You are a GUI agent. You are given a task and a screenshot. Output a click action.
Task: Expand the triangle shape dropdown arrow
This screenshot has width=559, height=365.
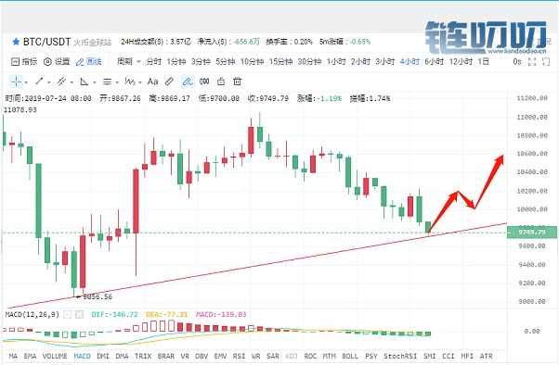pyautogui.click(x=95, y=82)
